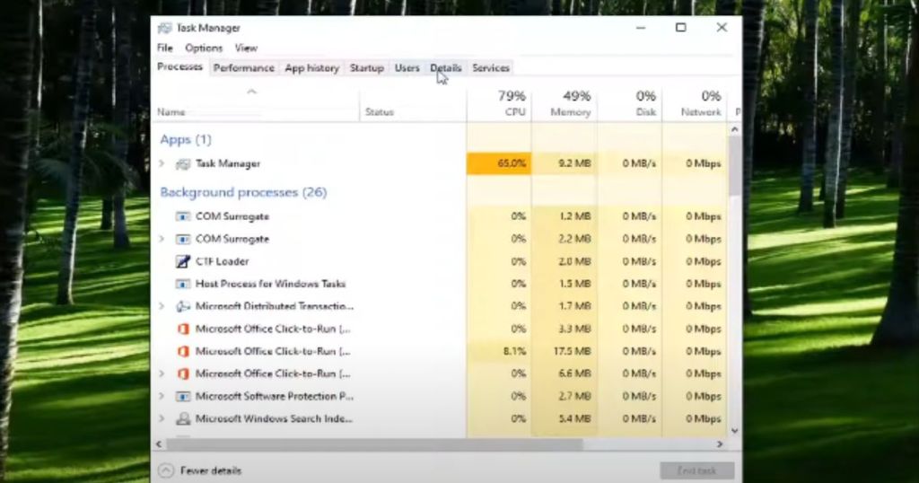Click the 9.2 MB memory cell

pos(564,163)
